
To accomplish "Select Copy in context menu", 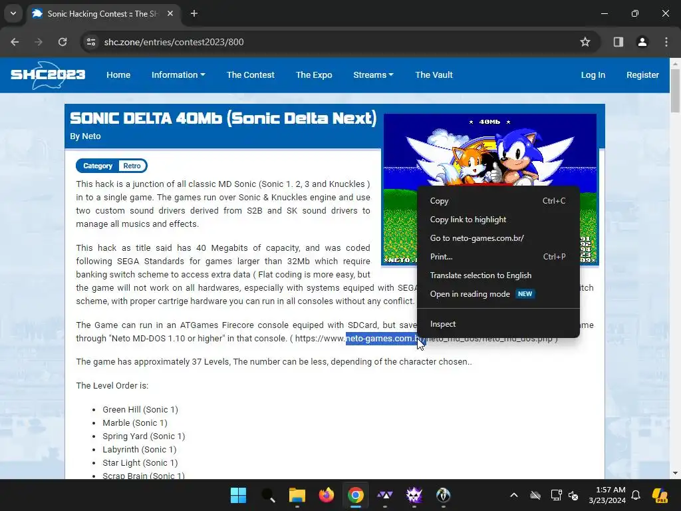I will click(498, 201).
